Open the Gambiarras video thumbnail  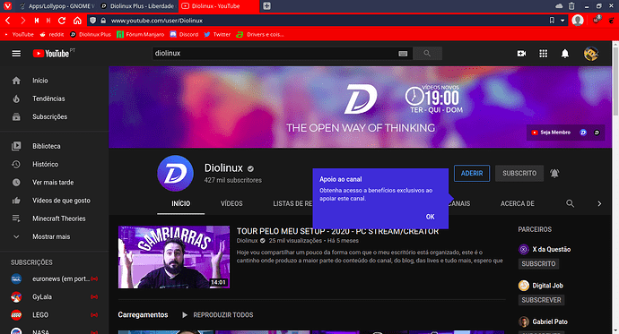(174, 257)
